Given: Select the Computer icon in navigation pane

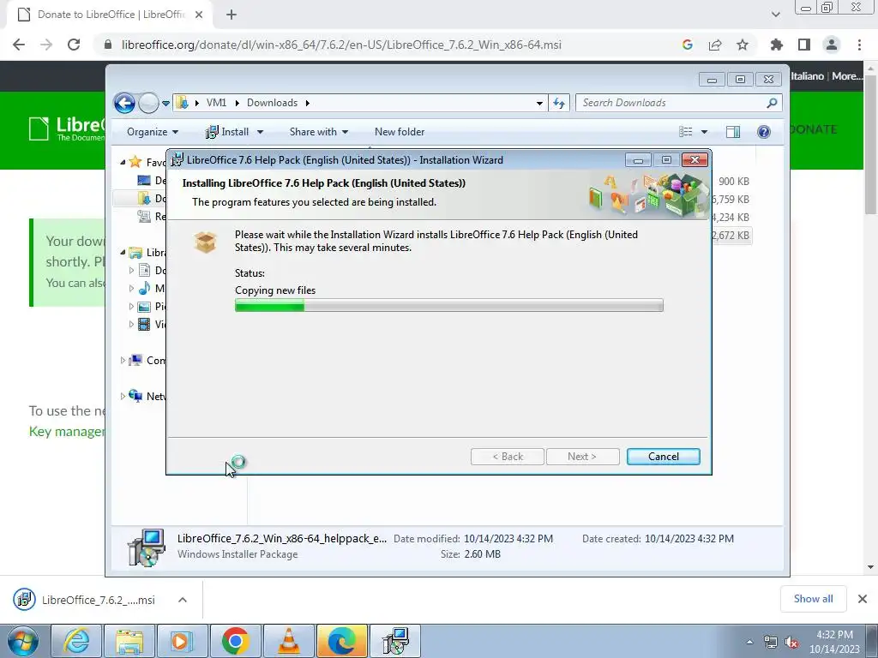Looking at the screenshot, I should pos(135,360).
